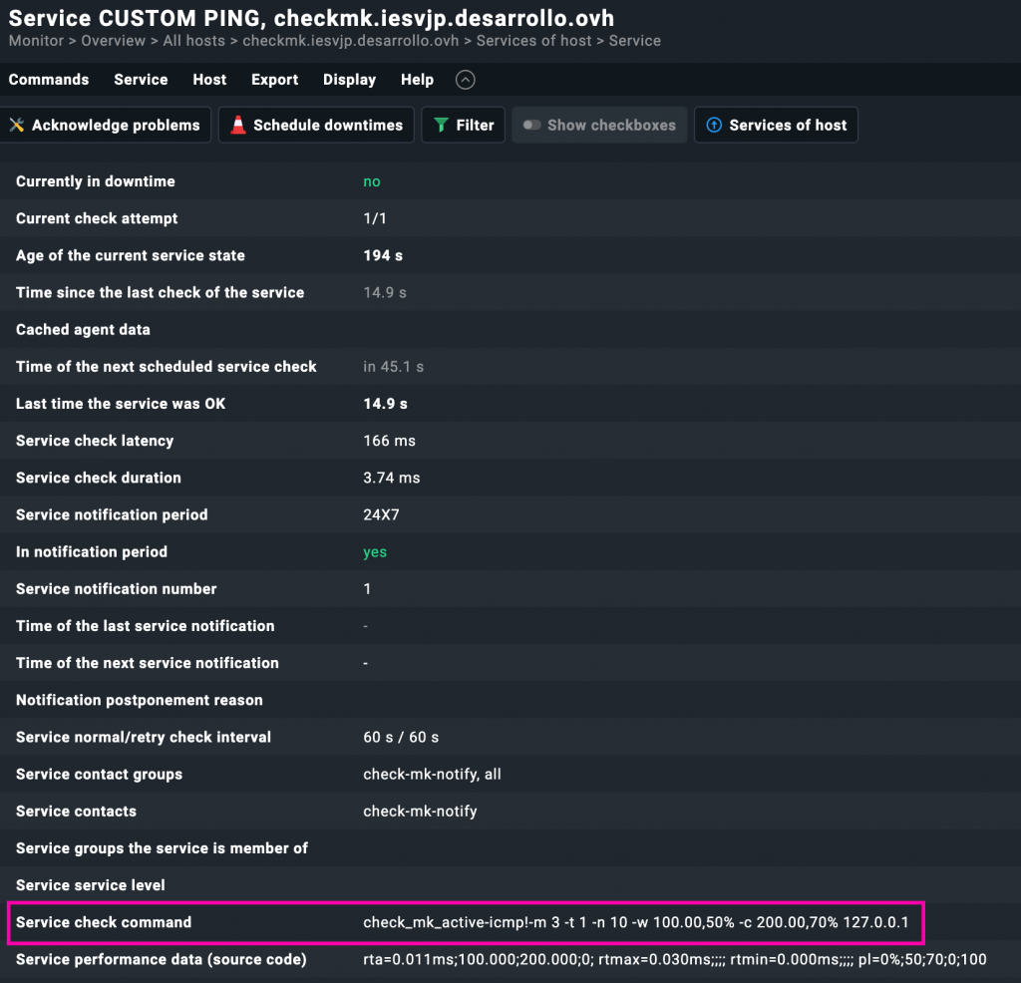Click the Services of host arrow icon
This screenshot has width=1021, height=983.
tap(714, 126)
